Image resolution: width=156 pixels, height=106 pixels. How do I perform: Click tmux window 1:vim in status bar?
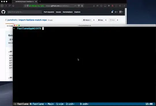[x=60, y=104]
